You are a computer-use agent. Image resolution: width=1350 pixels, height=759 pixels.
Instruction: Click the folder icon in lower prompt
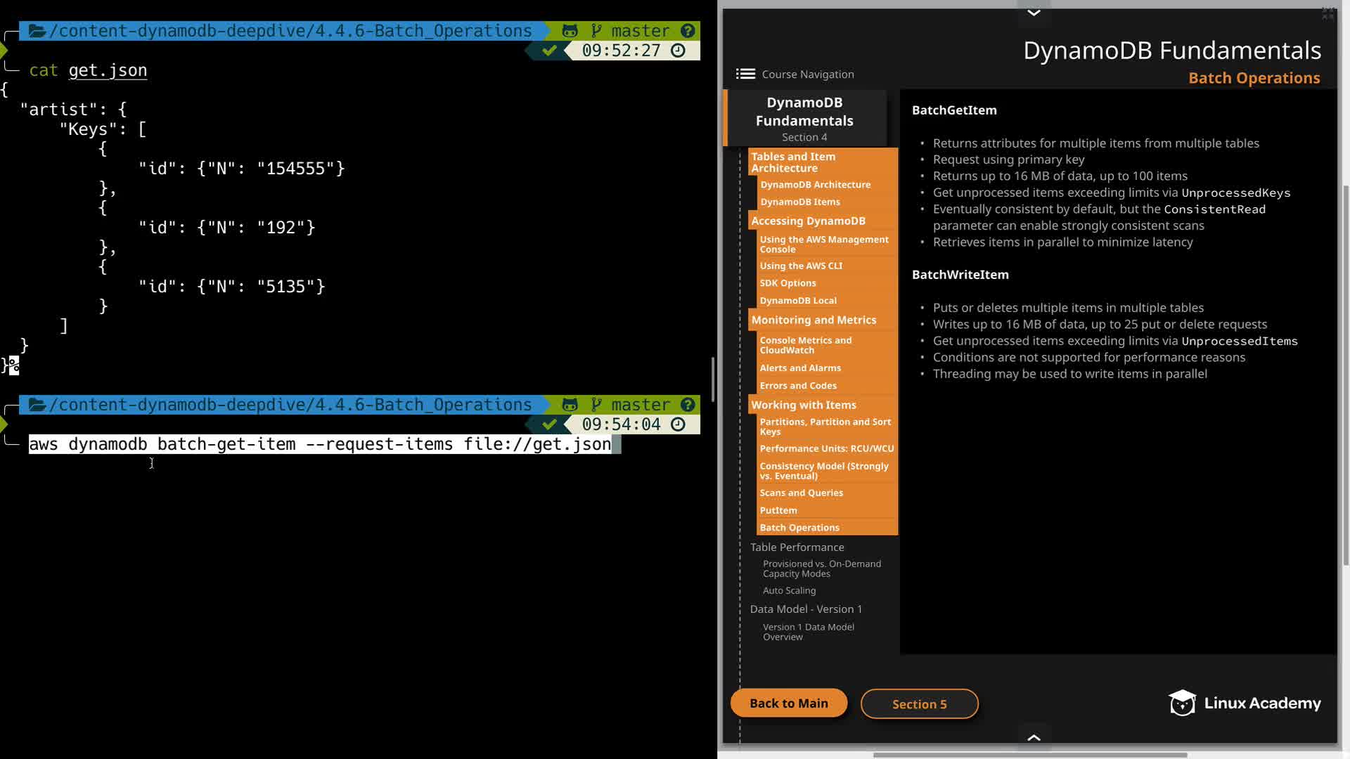coord(37,405)
